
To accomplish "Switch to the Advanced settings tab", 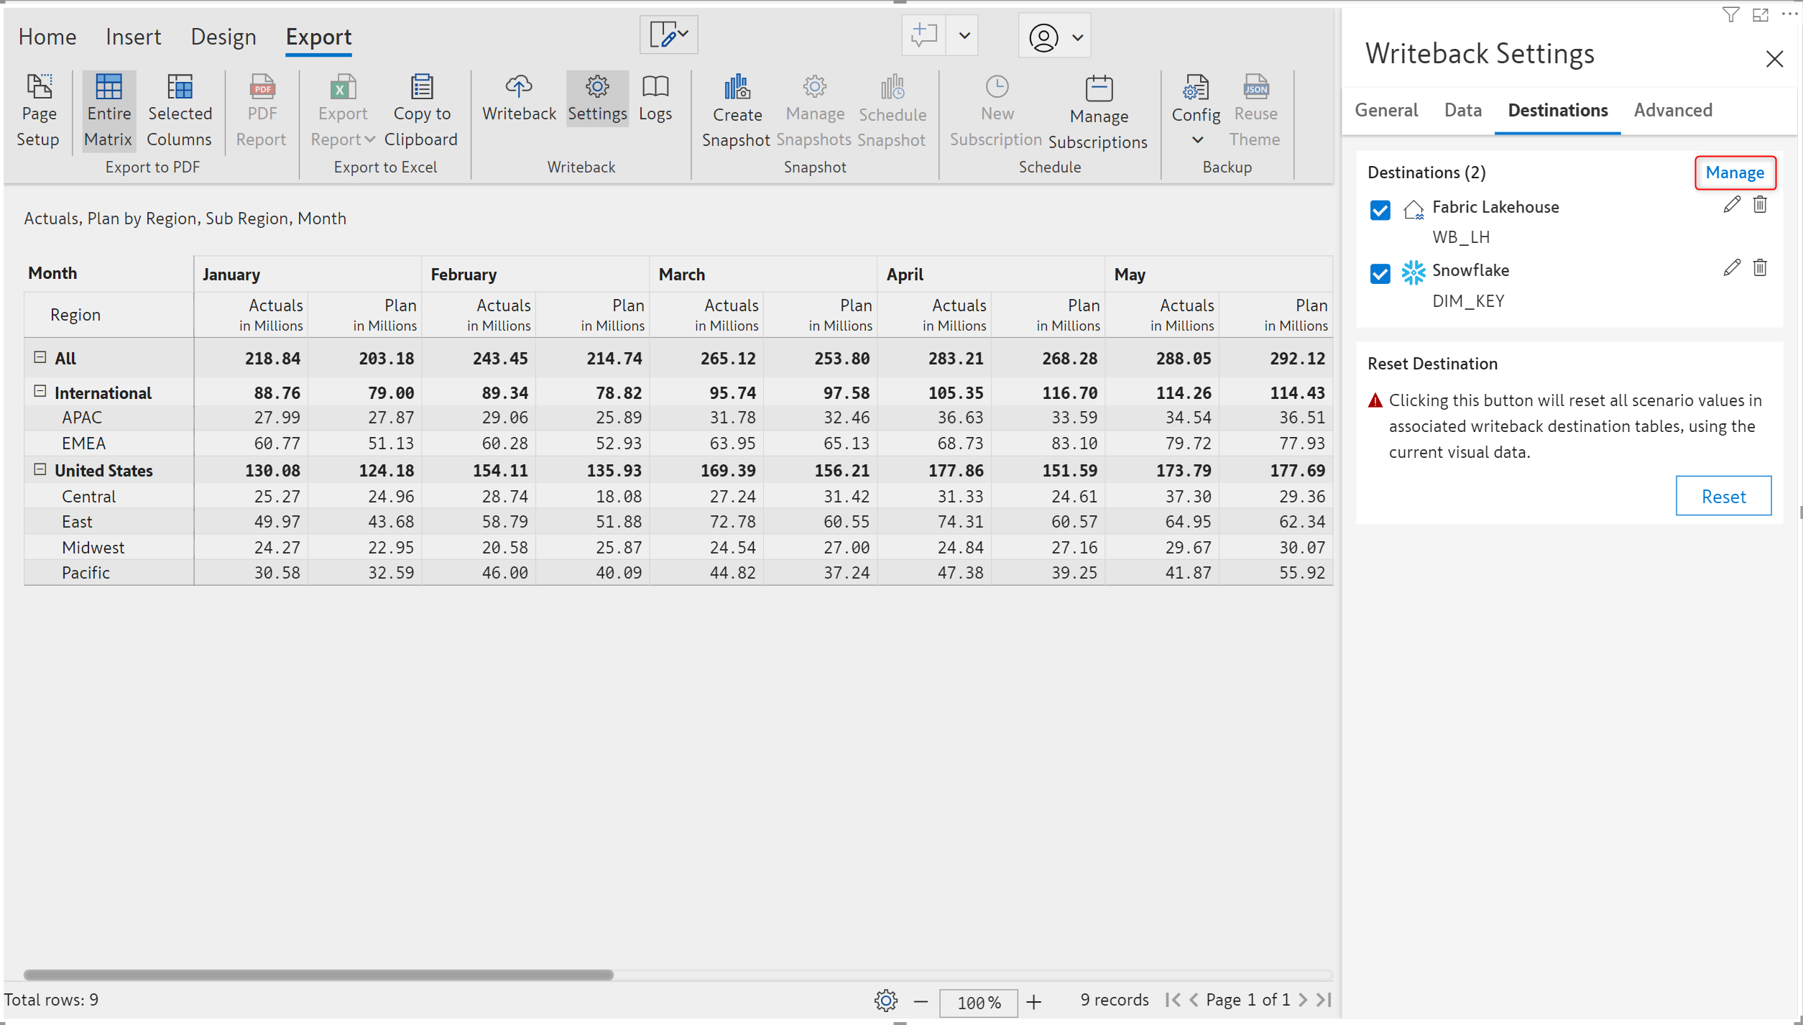I will point(1672,110).
